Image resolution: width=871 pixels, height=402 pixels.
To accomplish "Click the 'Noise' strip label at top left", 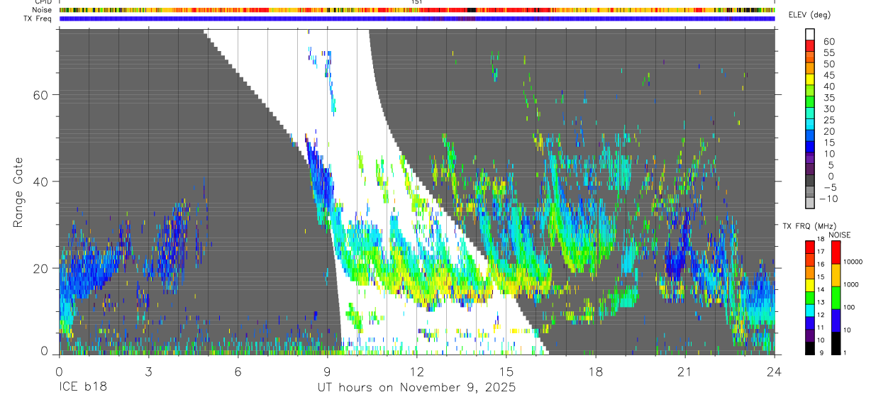I will (x=43, y=10).
